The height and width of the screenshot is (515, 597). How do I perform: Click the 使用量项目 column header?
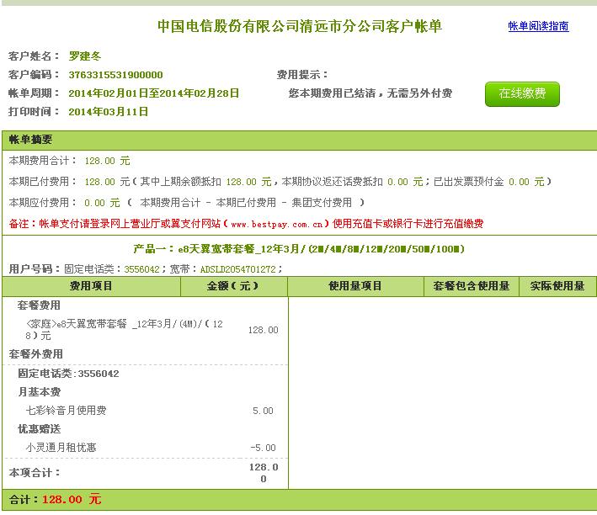pyautogui.click(x=354, y=286)
